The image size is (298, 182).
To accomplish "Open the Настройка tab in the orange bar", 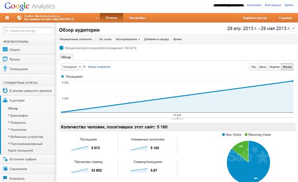I will point(137,18).
